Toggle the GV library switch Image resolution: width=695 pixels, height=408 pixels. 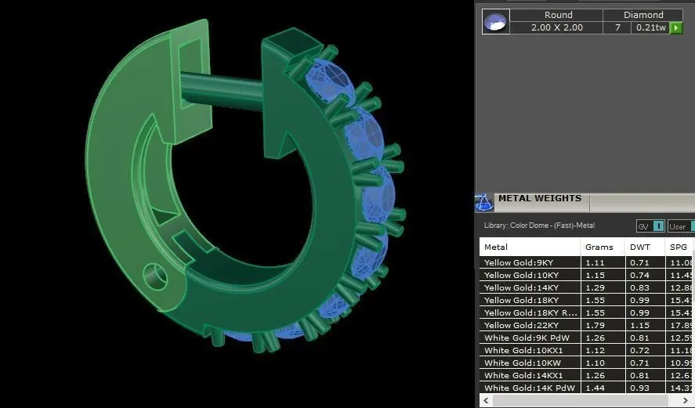650,226
